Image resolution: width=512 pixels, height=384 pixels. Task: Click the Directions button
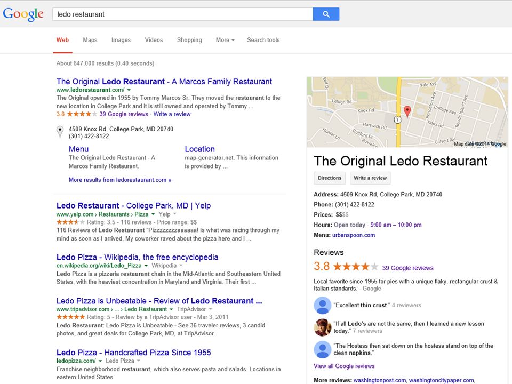pyautogui.click(x=330, y=178)
